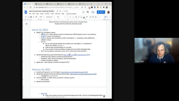Collapse the menus with chevron up

click(x=110, y=17)
